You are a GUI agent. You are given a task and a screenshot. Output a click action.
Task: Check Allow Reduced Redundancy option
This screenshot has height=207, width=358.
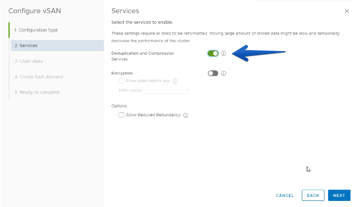121,115
